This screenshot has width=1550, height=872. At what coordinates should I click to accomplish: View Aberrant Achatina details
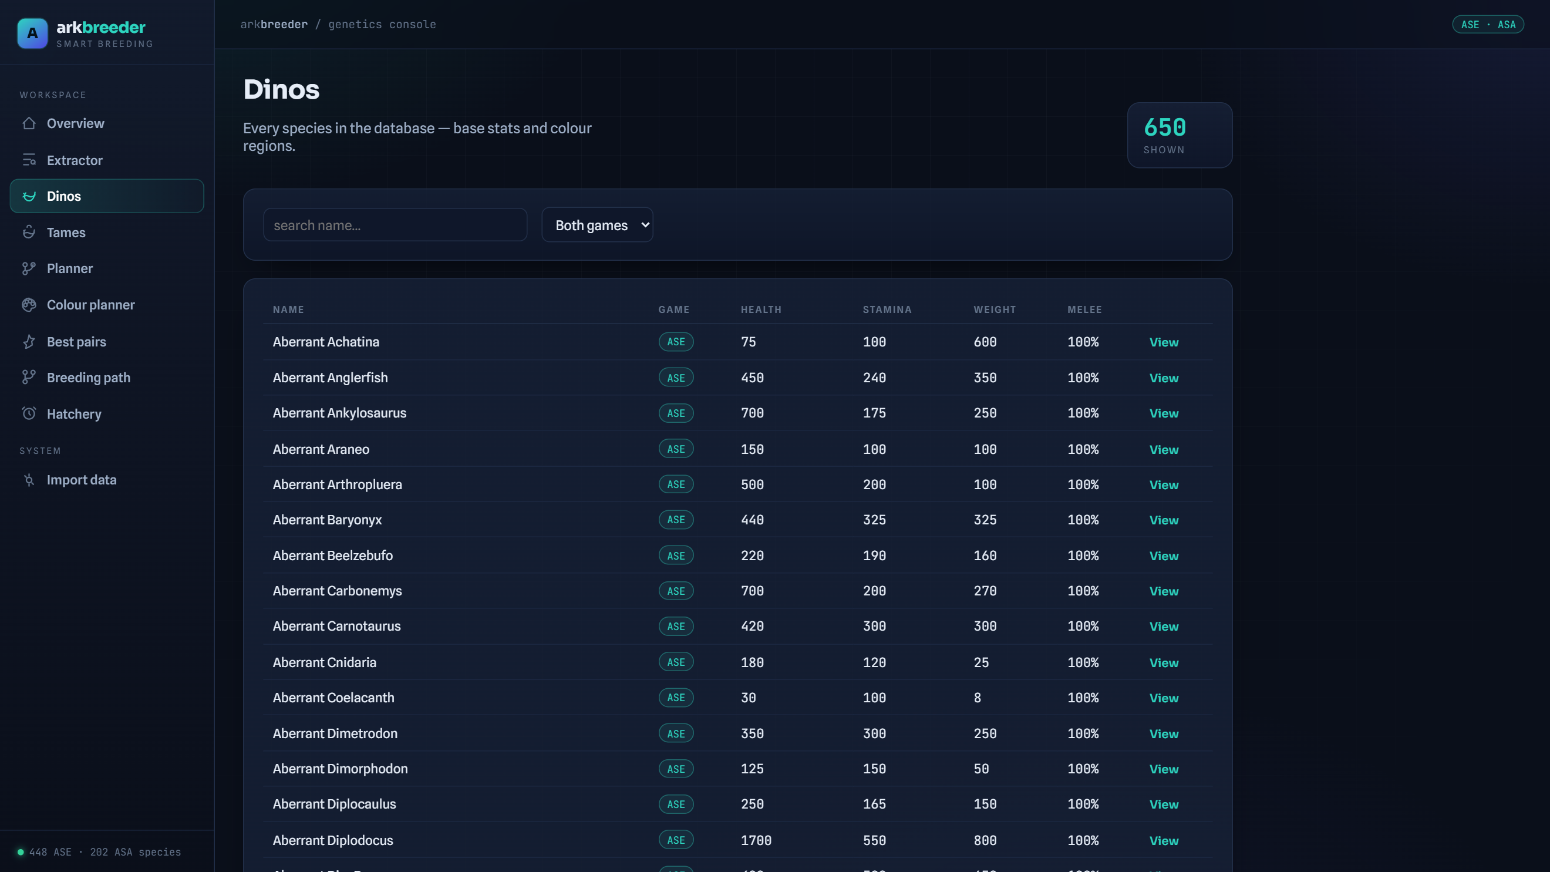pyautogui.click(x=1163, y=342)
